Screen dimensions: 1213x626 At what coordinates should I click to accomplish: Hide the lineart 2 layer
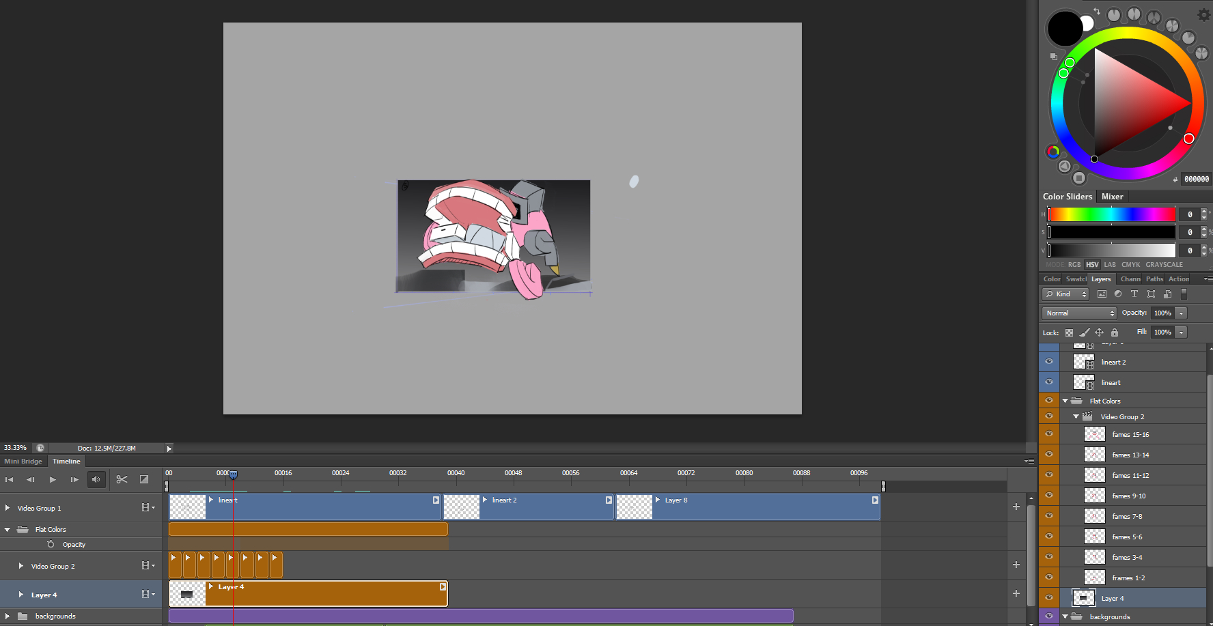(1049, 362)
